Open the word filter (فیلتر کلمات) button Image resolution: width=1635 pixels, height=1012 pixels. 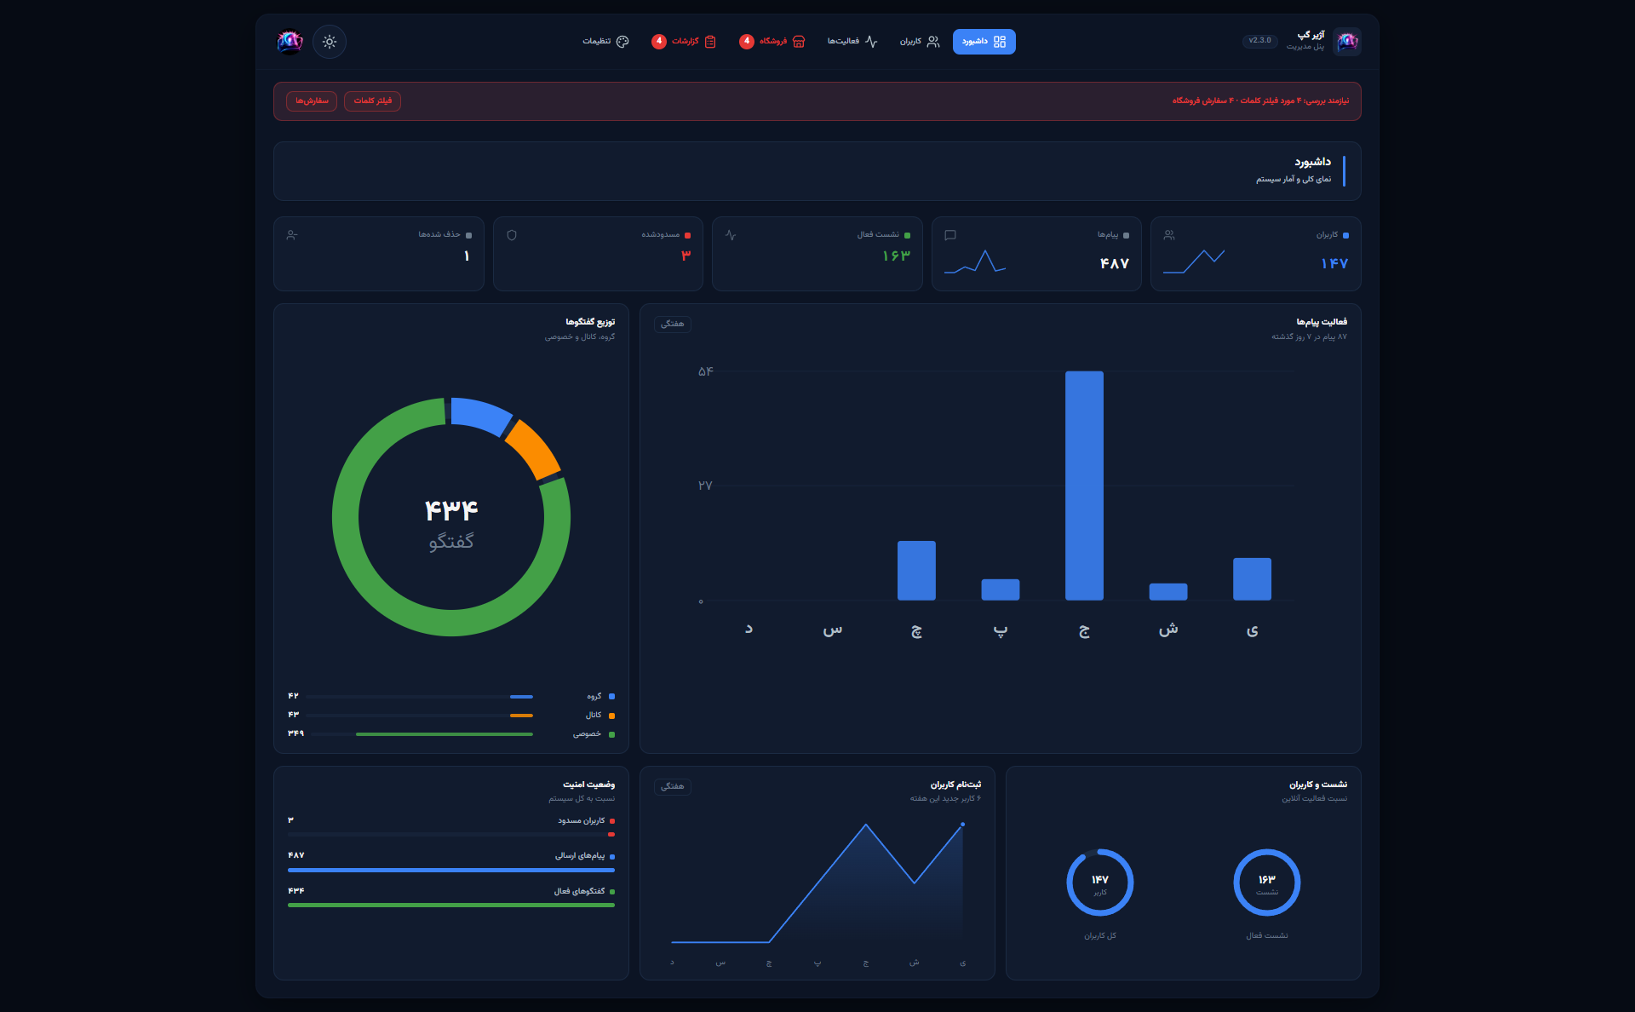click(373, 101)
